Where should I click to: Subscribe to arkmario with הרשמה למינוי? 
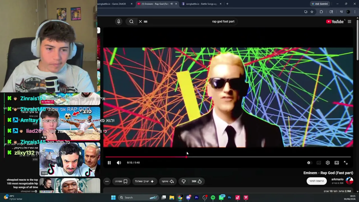point(317,181)
